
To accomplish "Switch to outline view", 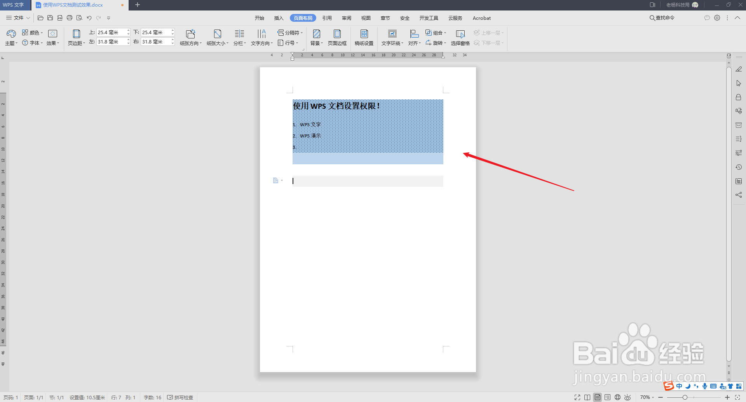I will click(x=607, y=397).
